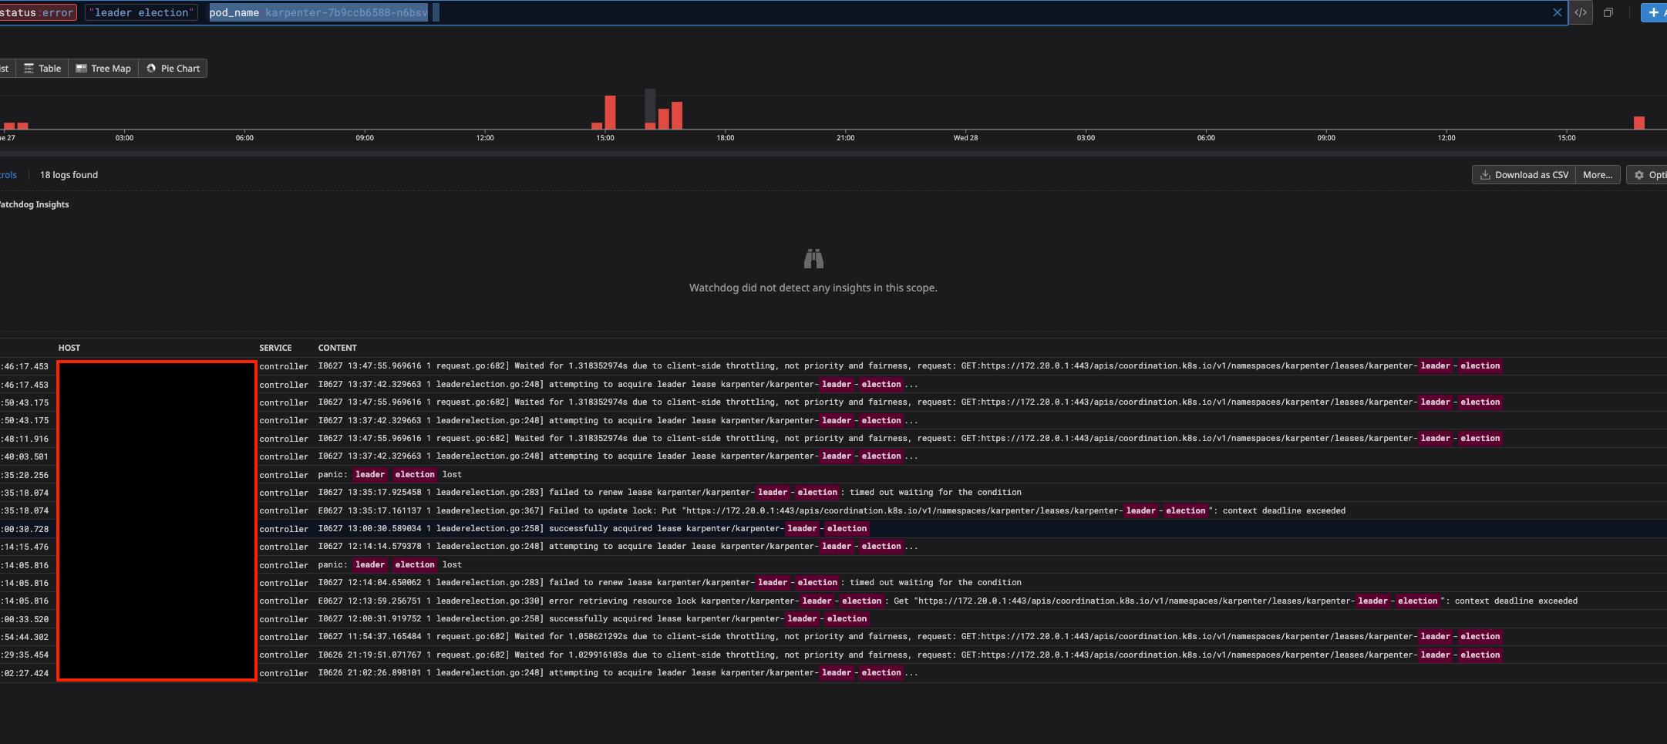Click the Download as CSV icon
This screenshot has height=744, width=1667.
(1485, 175)
